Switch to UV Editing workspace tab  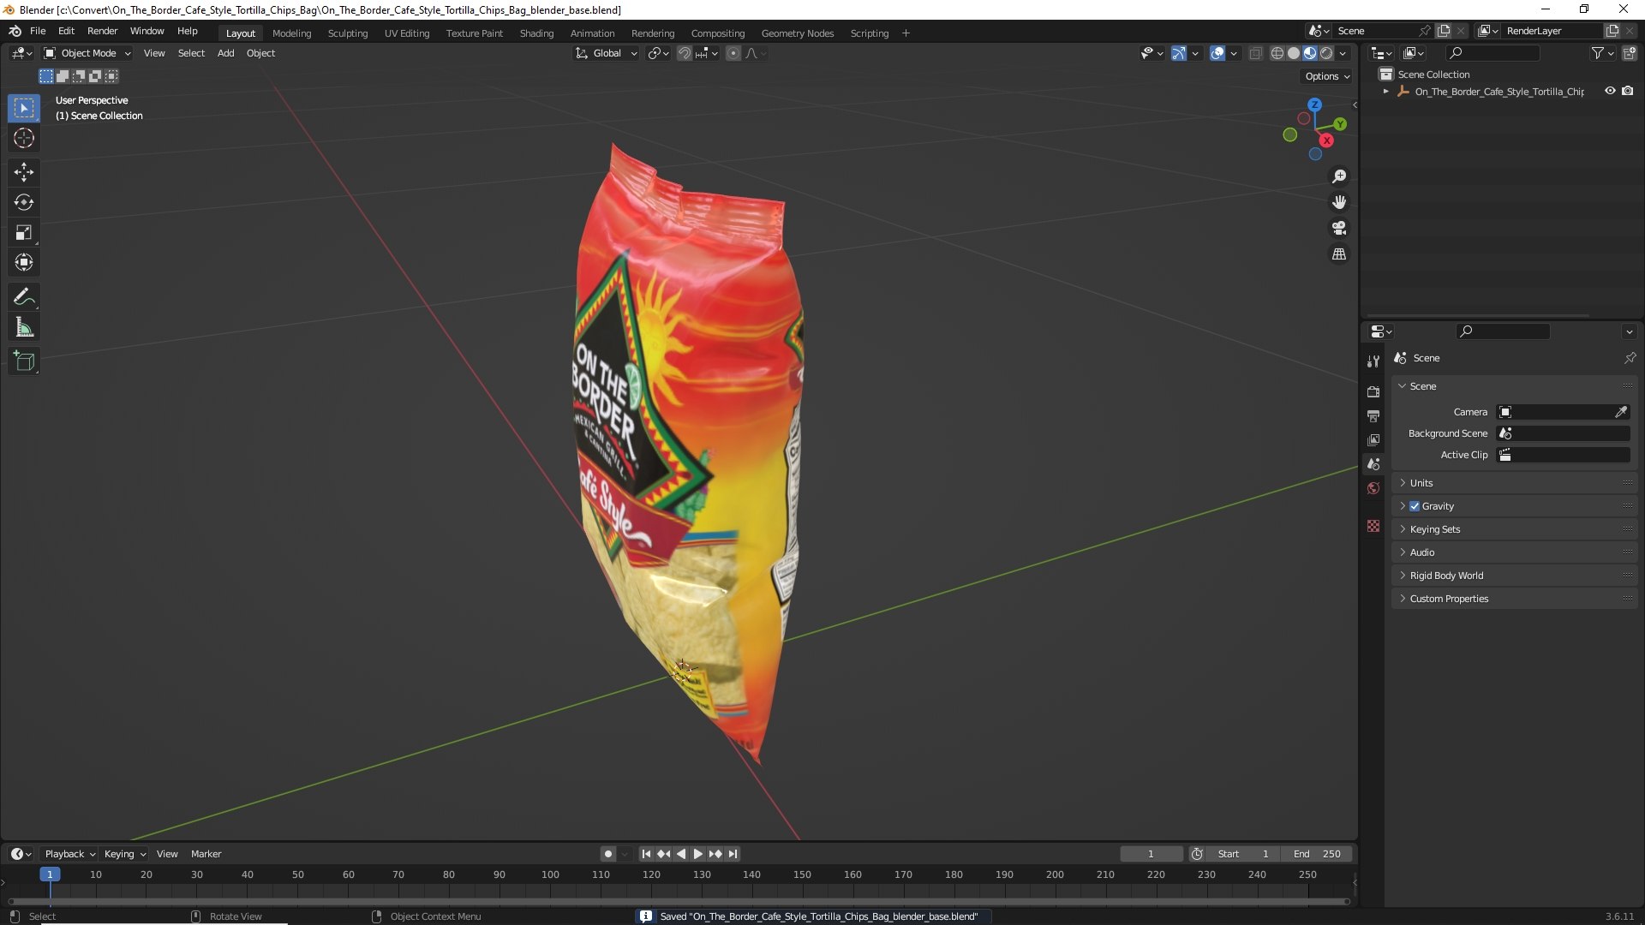point(407,33)
